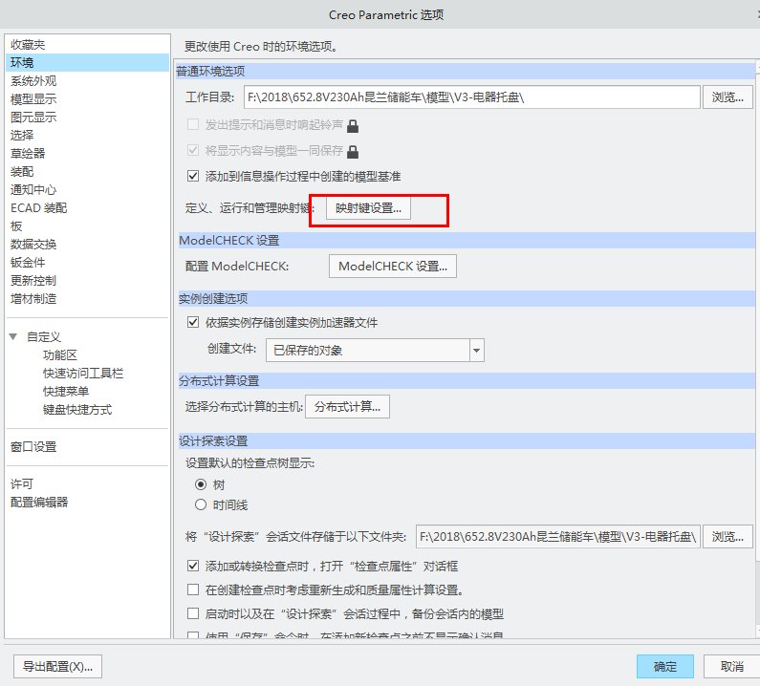Open 钣金件 settings

pyautogui.click(x=28, y=263)
